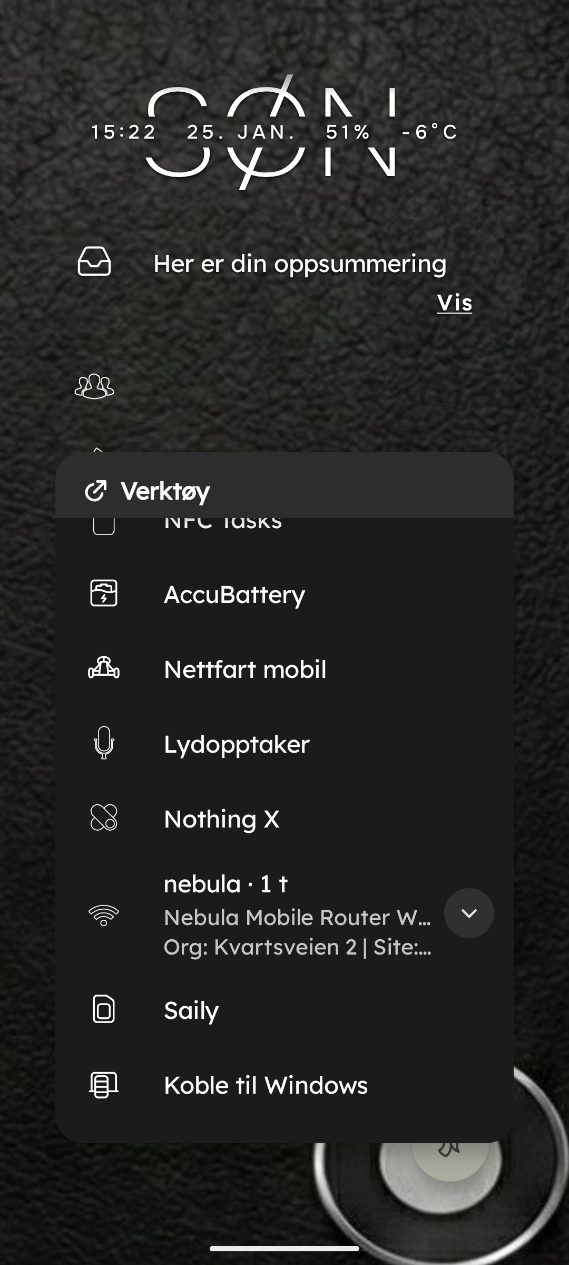569x1265 pixels.
Task: Tap the nebula Wi-Fi icon
Action: (x=104, y=915)
